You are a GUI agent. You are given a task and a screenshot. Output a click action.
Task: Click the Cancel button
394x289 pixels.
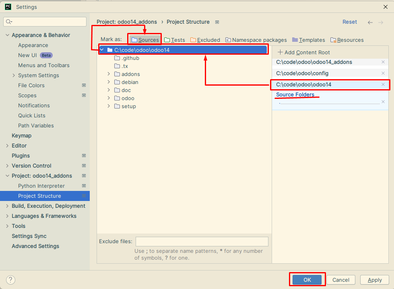[x=341, y=280]
